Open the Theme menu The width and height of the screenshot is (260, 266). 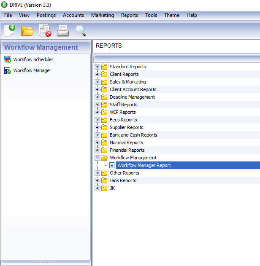172,15
